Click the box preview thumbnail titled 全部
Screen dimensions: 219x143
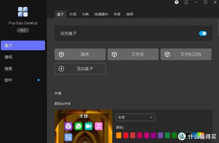(83, 126)
